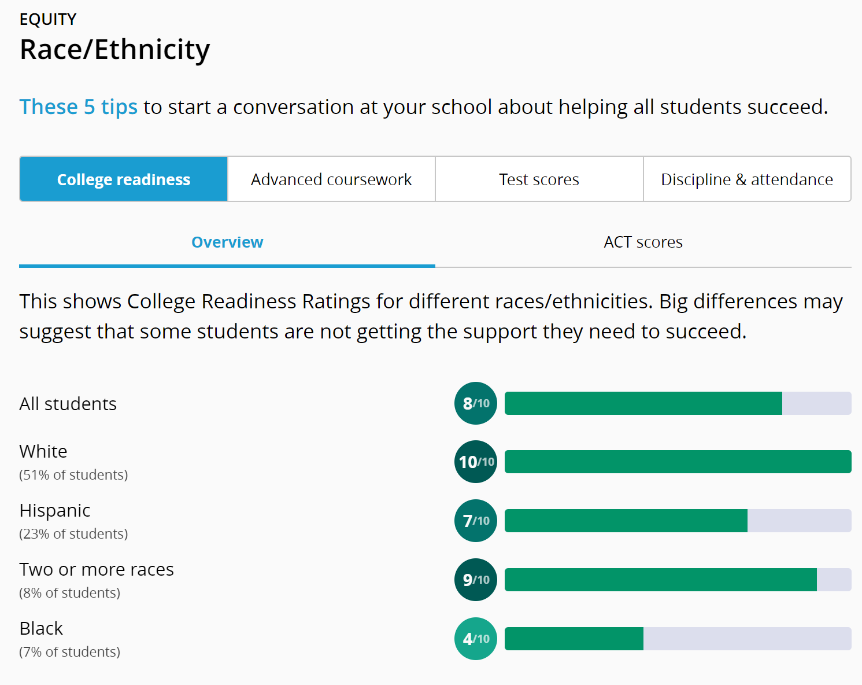Click the Race/Ethnicity heading
Screen dimensions: 862x685
114,50
